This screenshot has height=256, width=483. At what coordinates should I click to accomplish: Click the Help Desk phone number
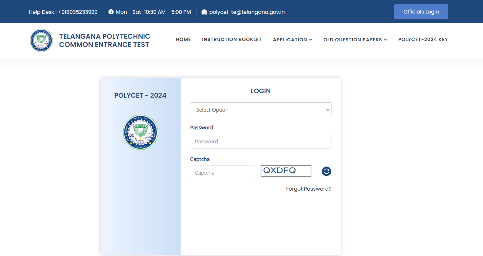point(78,12)
